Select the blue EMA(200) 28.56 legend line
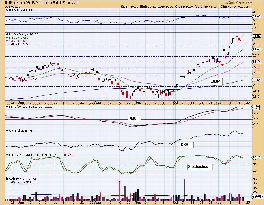This screenshot has height=205, width=264. tap(17, 44)
